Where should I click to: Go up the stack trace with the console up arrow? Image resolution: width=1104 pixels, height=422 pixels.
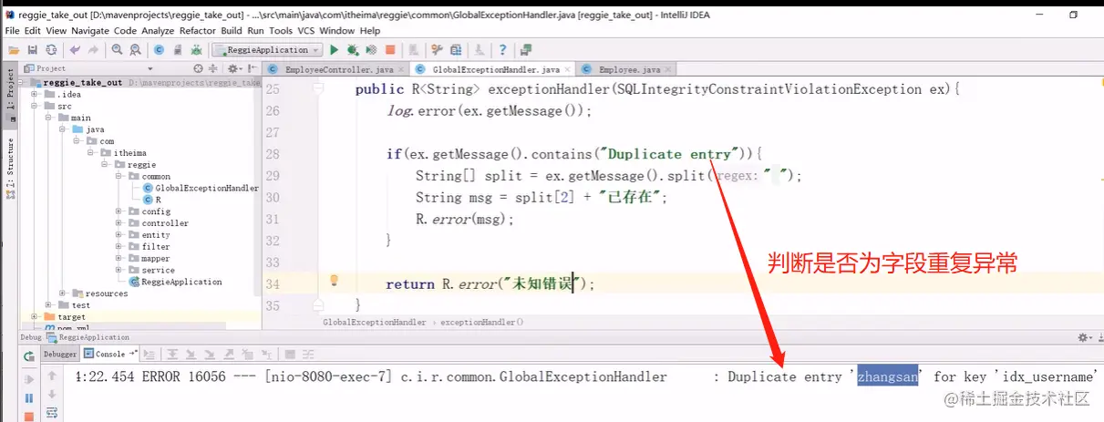pos(52,376)
